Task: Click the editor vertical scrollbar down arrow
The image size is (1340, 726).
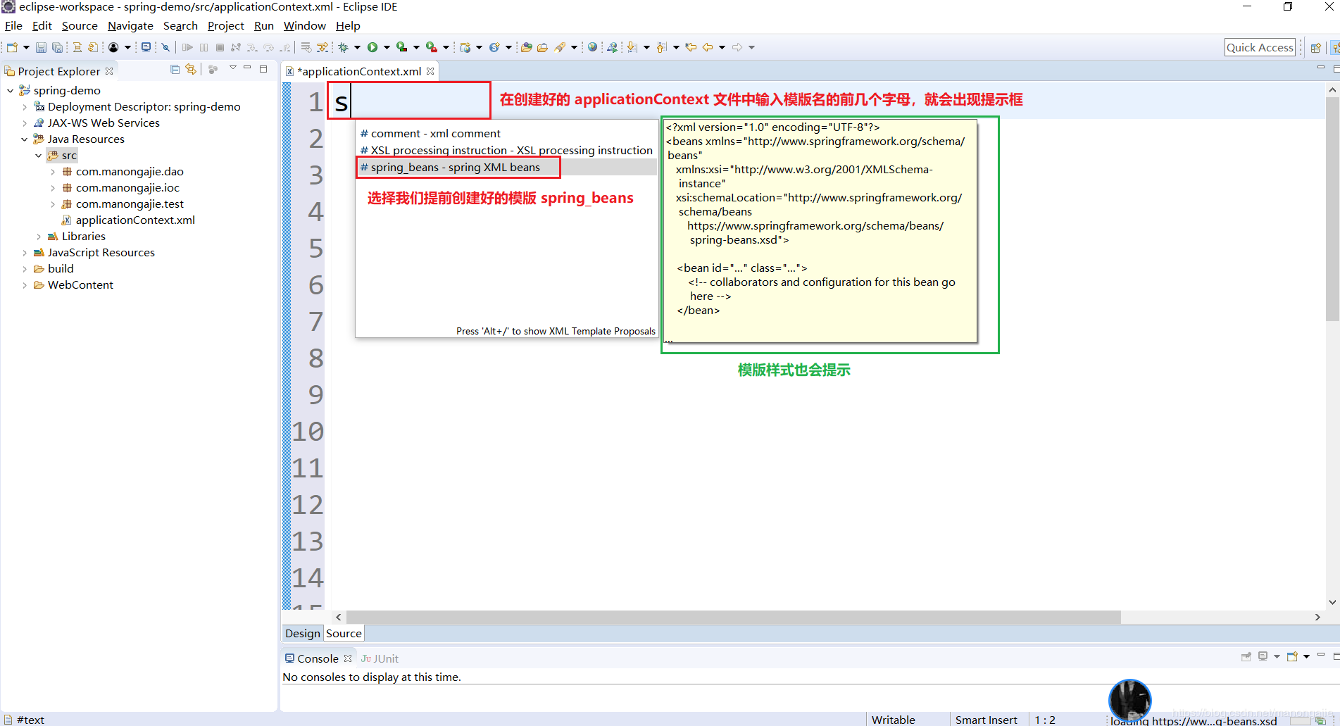Action: click(x=1332, y=602)
